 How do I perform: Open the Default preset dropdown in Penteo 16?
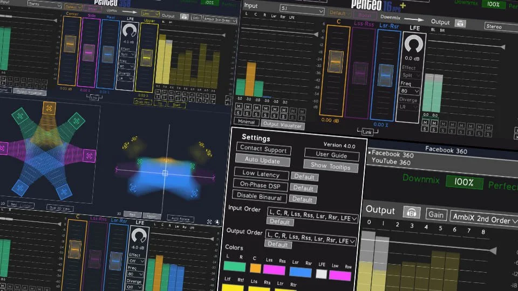339,13
